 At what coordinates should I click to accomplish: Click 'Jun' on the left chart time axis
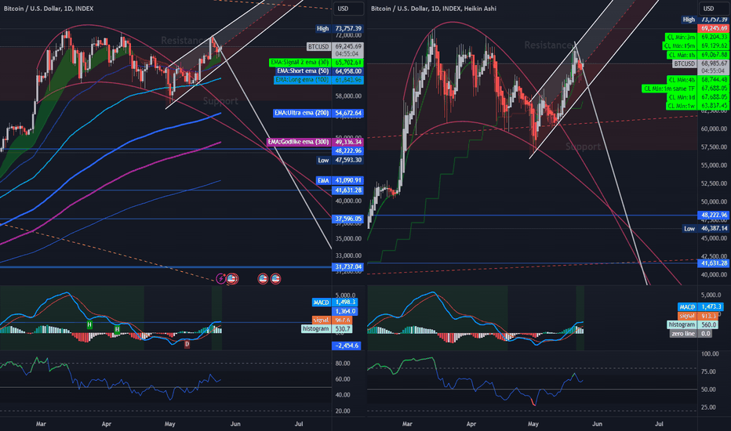pos(235,424)
